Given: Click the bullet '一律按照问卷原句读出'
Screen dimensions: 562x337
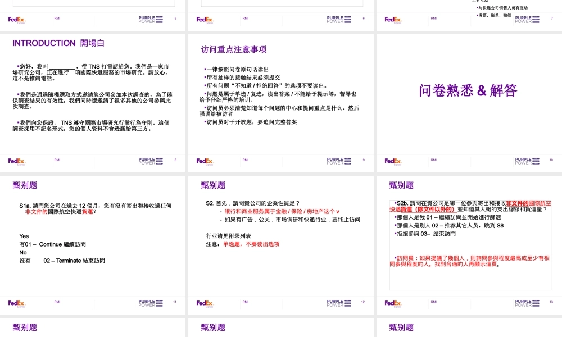Looking at the screenshot, I should coord(236,70).
